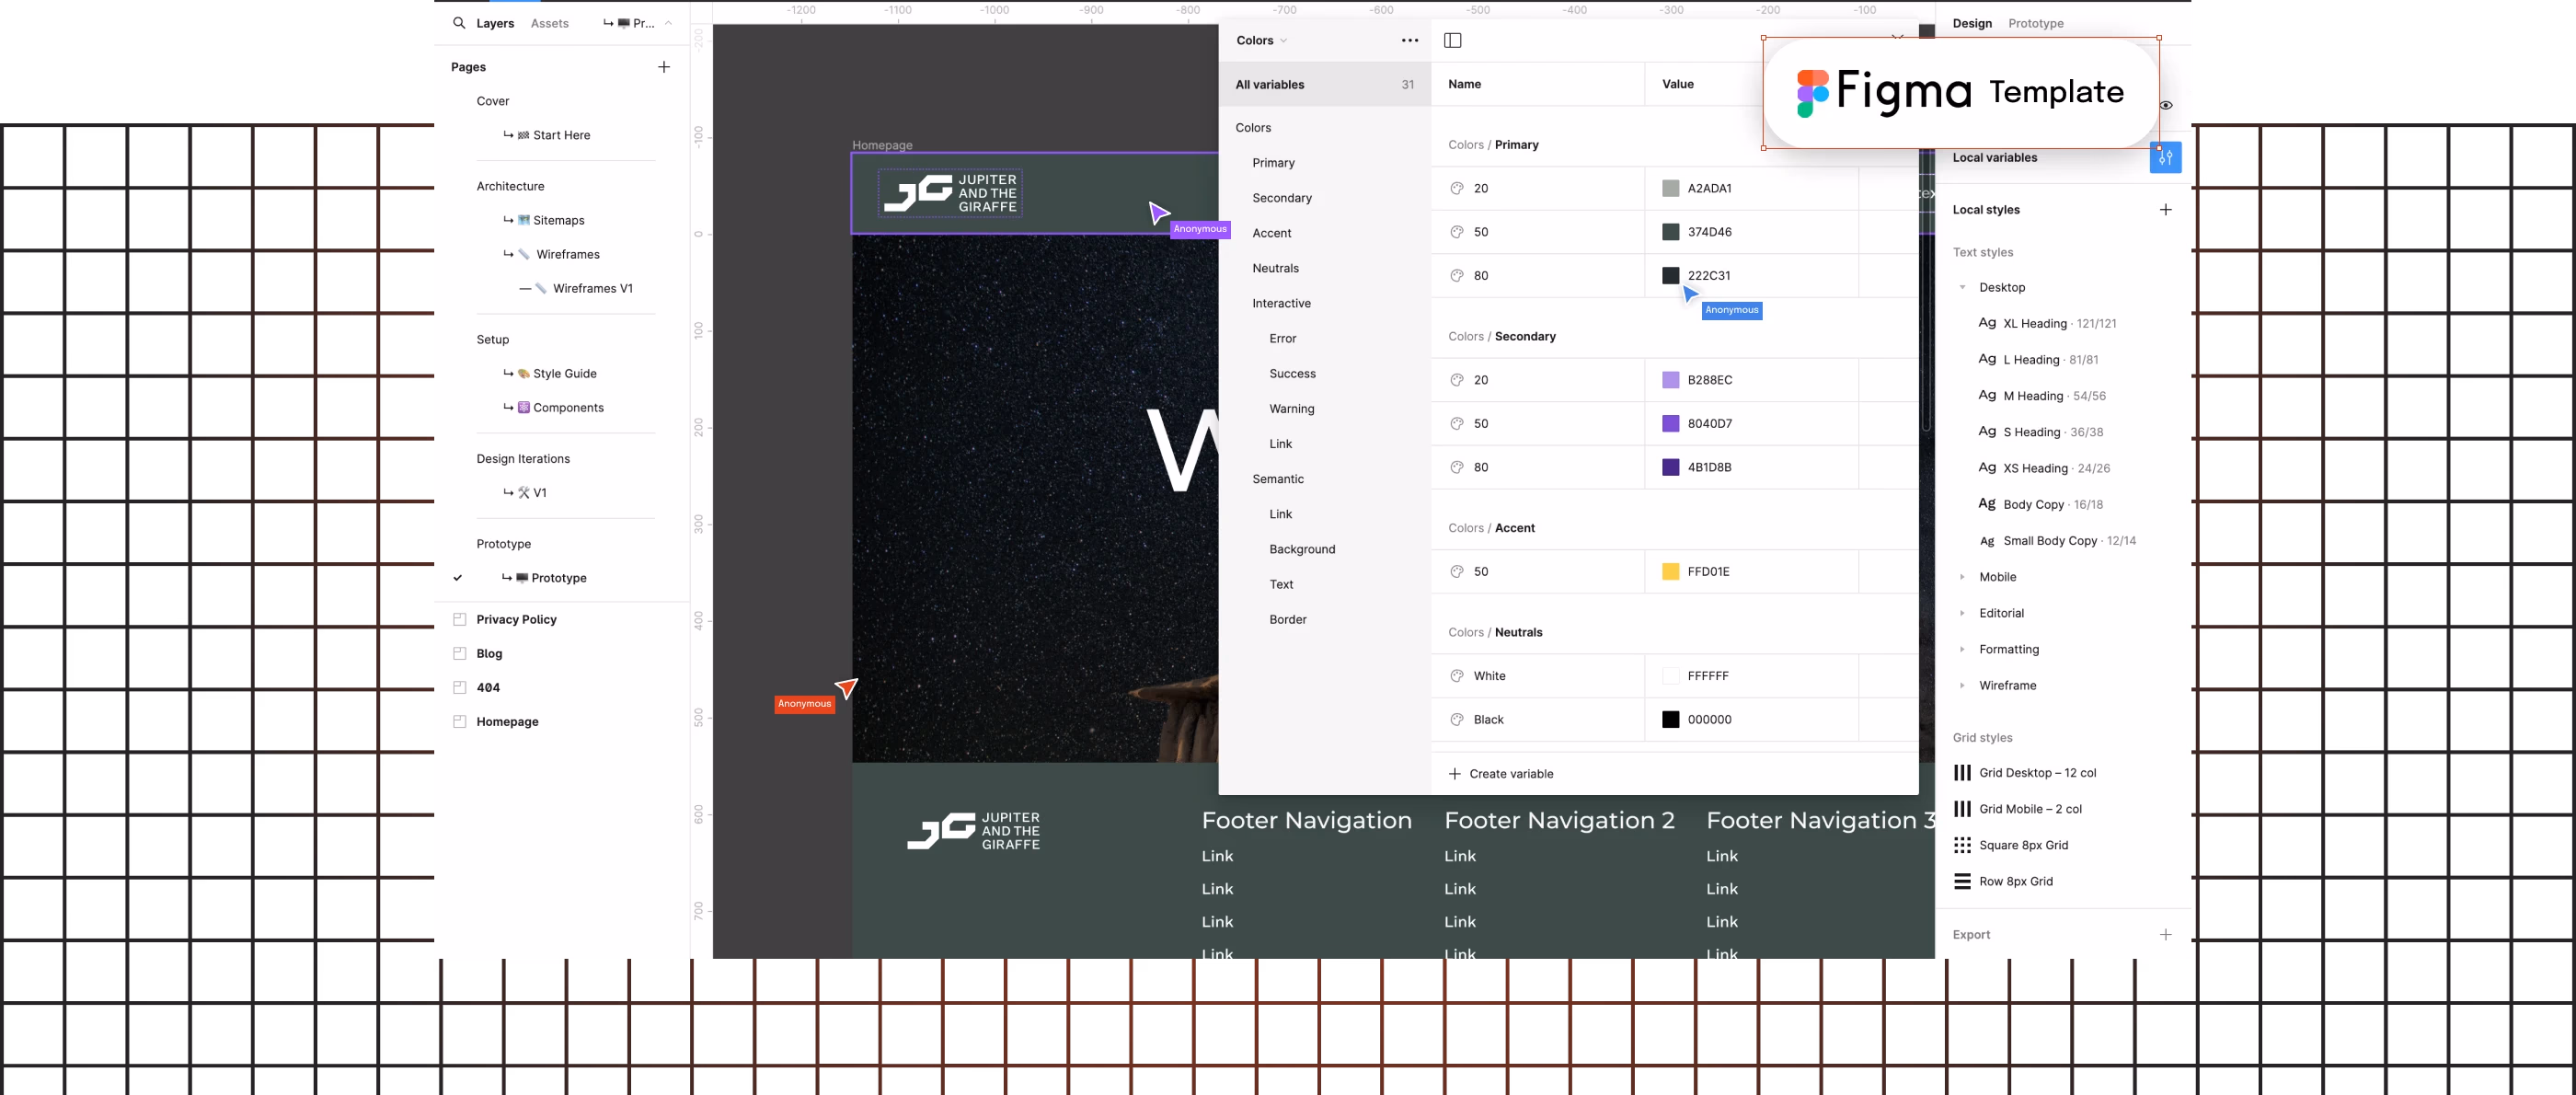This screenshot has height=1095, width=2576.
Task: Click color type icon for Primary 50
Action: (x=1456, y=232)
